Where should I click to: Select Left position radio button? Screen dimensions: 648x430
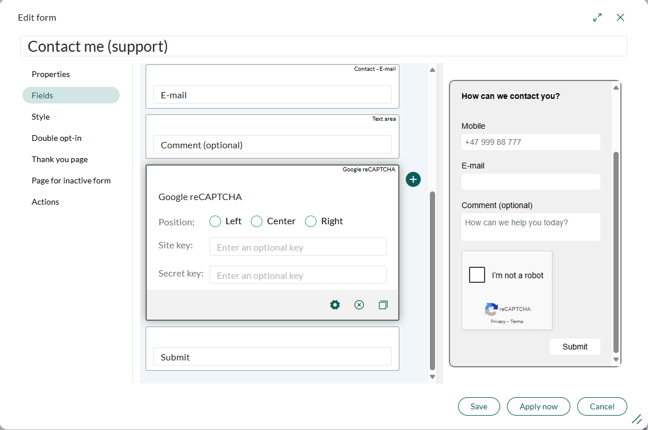[x=215, y=221]
